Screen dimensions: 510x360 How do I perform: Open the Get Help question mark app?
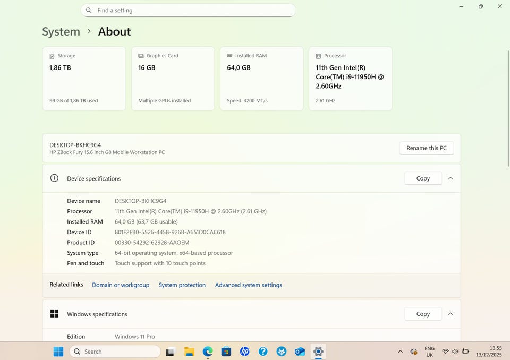263,352
